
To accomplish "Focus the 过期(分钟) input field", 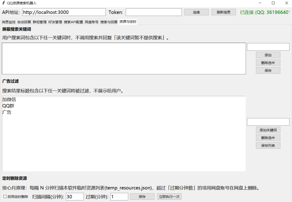I will coord(119,197).
